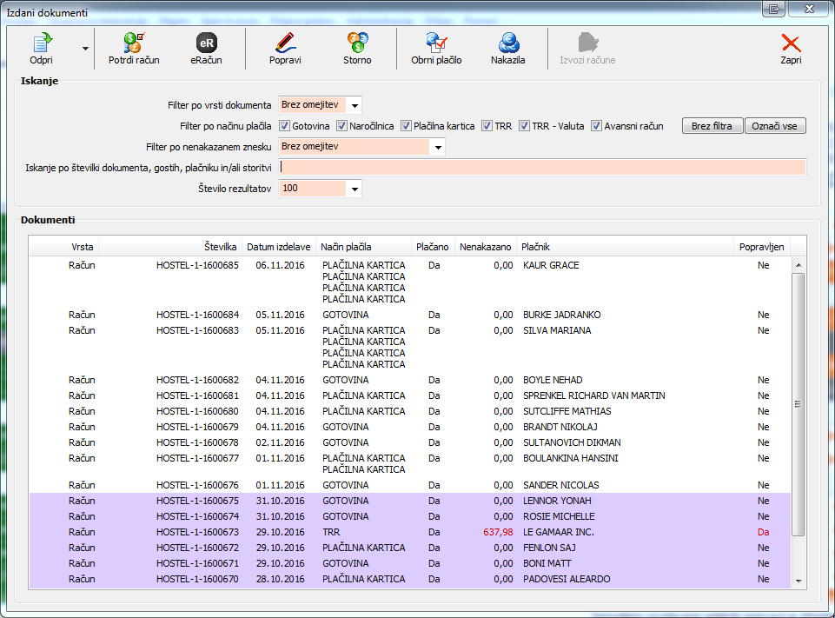835x618 pixels.
Task: Click the Obrni plačilo icon
Action: [x=436, y=43]
